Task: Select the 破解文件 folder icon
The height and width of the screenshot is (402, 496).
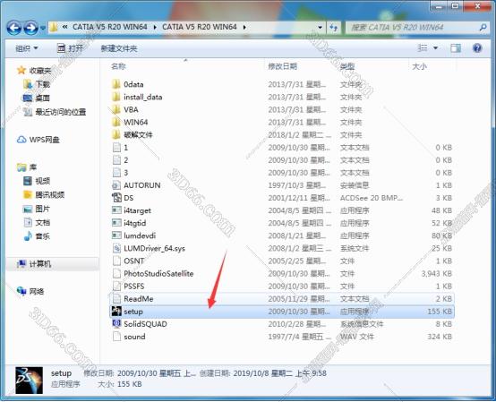Action: (116, 134)
